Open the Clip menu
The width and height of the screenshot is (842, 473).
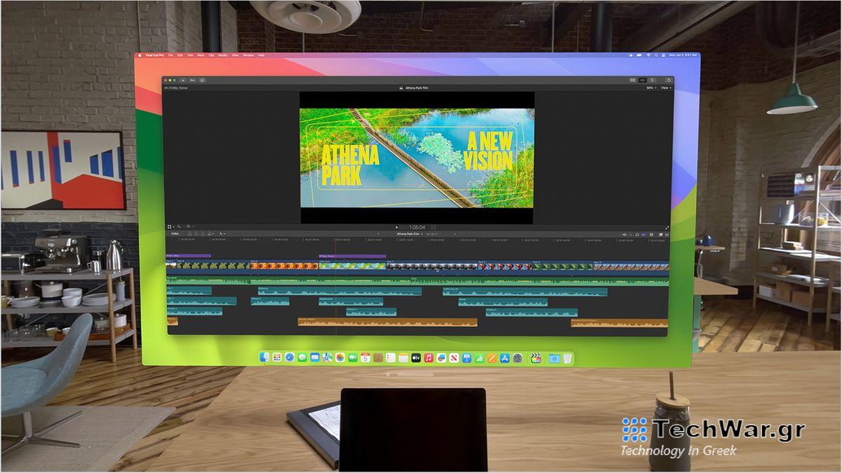pyautogui.click(x=212, y=55)
